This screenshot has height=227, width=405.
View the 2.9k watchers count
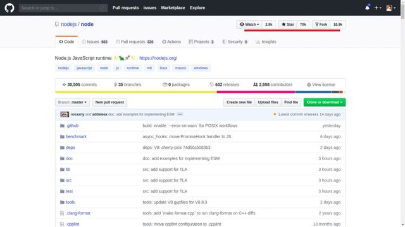[268, 25]
